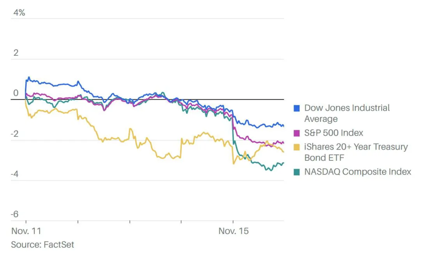This screenshot has height=257, width=421.
Task: Click the teal NASDAQ Composite legend swatch
Action: pyautogui.click(x=297, y=172)
